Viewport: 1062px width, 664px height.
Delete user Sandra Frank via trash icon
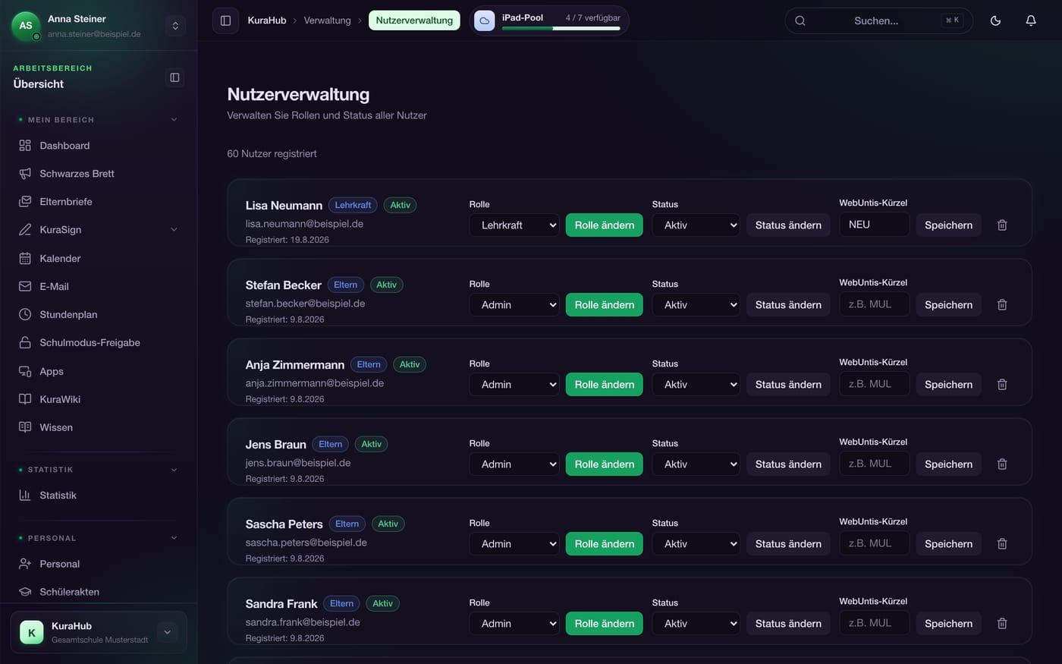[x=1002, y=624]
